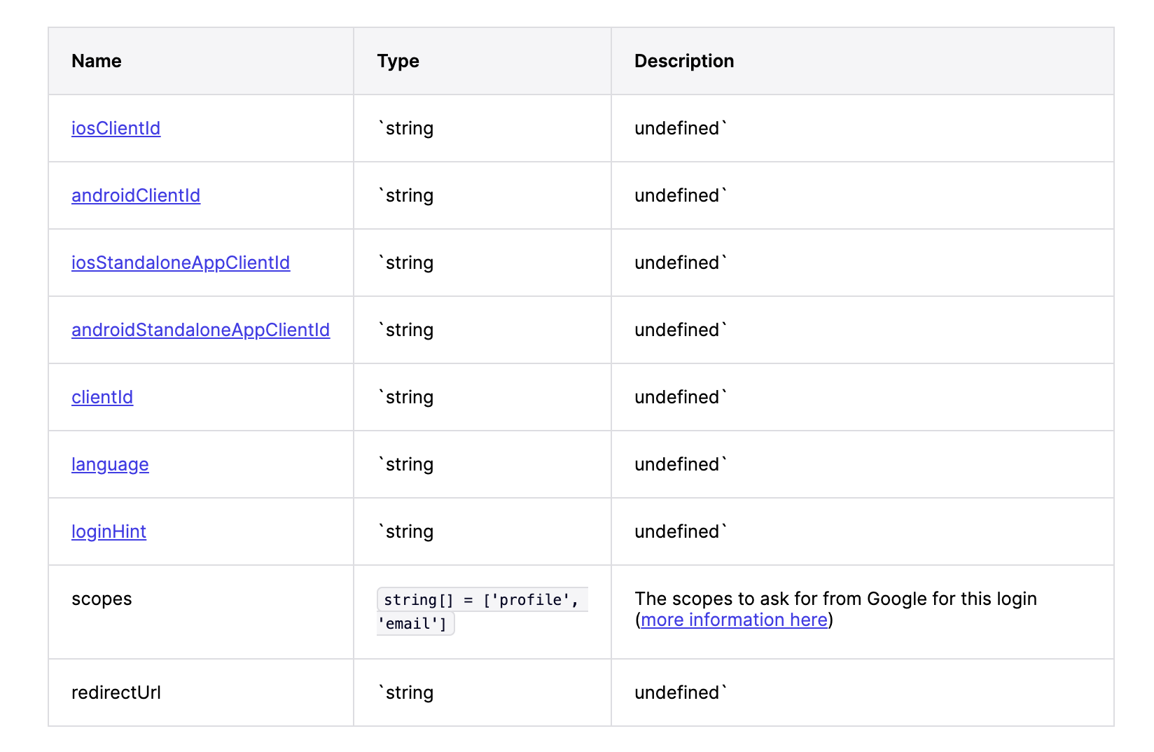
Task: Click the Type column header
Action: click(398, 61)
